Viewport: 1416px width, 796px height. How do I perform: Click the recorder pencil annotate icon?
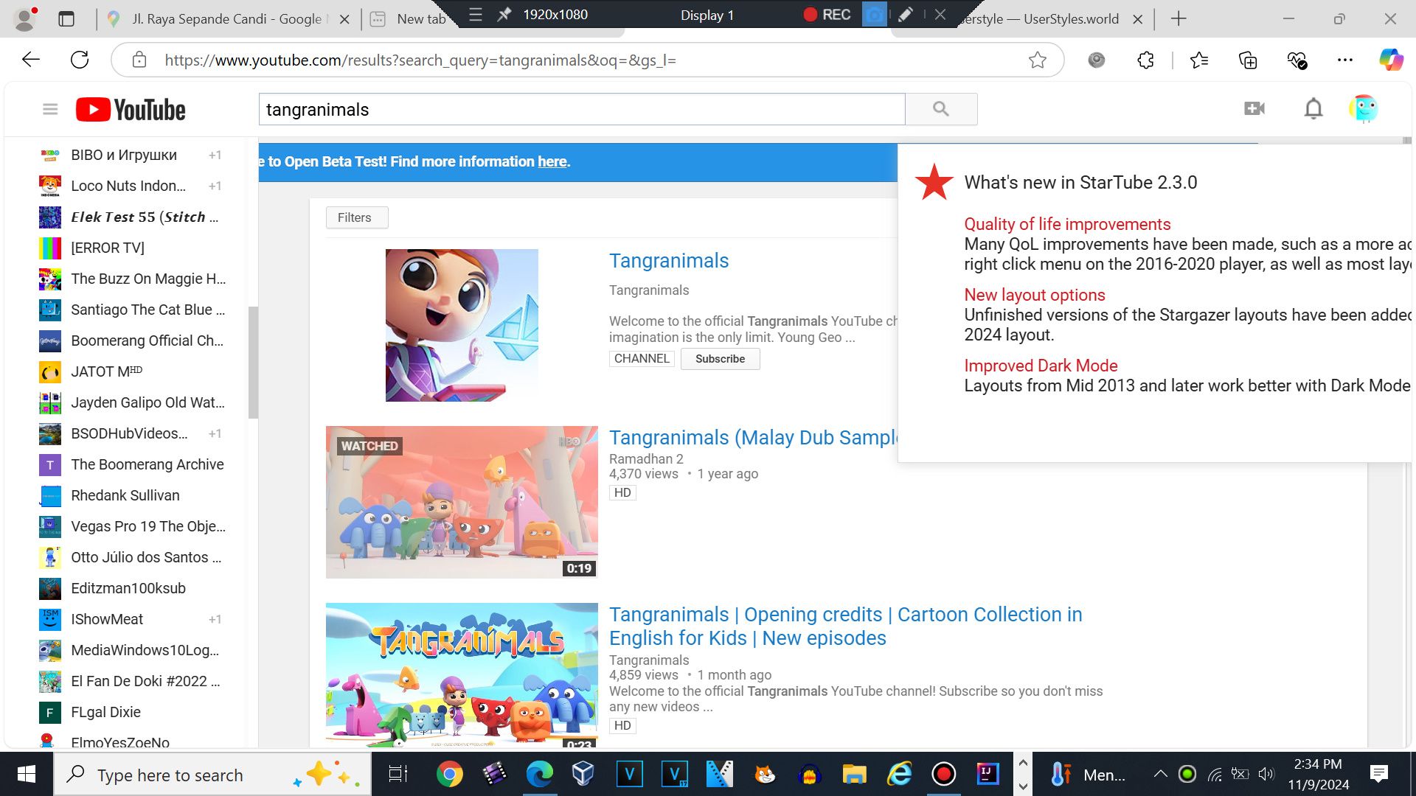point(906,15)
